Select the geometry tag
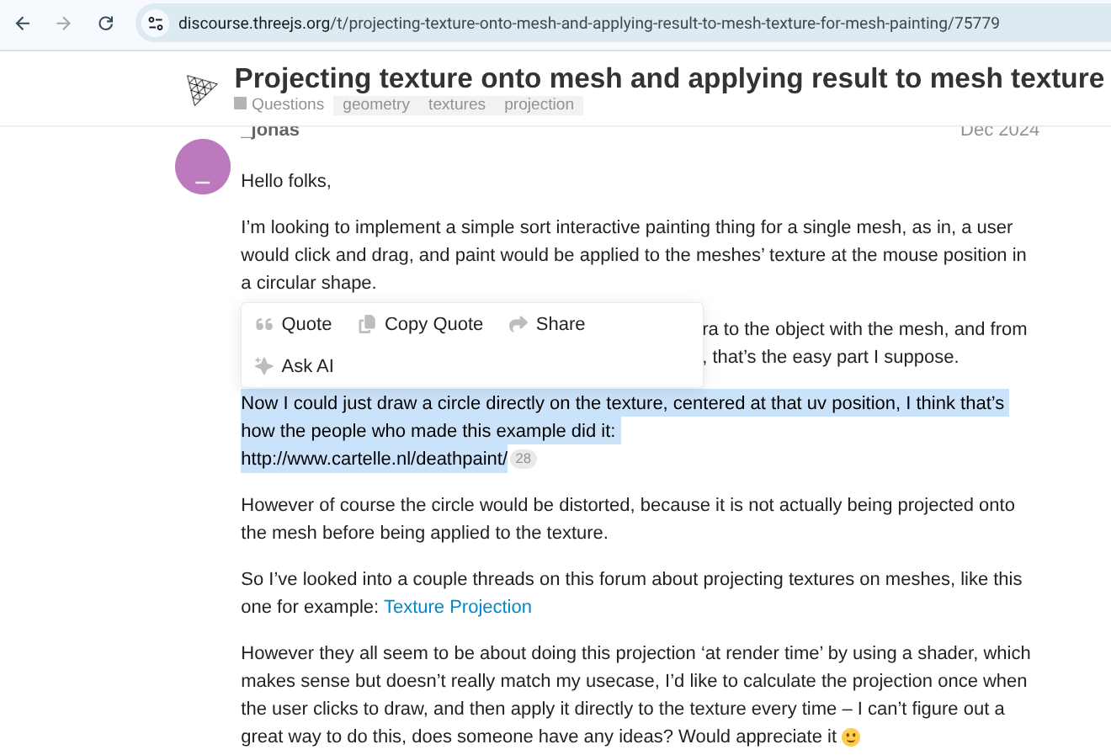Screen dimensions: 1111x755 pyautogui.click(x=376, y=104)
